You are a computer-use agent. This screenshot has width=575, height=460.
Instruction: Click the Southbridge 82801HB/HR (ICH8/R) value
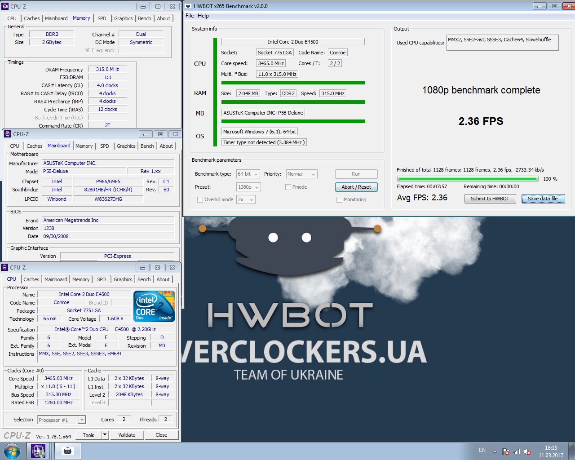click(x=108, y=190)
